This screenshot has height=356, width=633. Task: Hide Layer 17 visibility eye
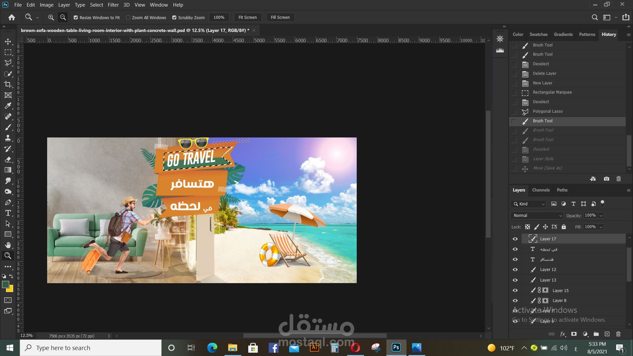pos(515,239)
